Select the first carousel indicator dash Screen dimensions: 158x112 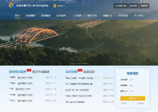pyautogui.click(x=73, y=64)
